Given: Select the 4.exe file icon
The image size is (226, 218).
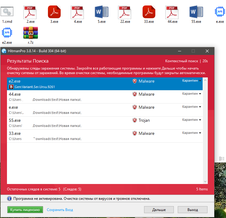Looking at the screenshot, I should pyautogui.click(x=77, y=12).
